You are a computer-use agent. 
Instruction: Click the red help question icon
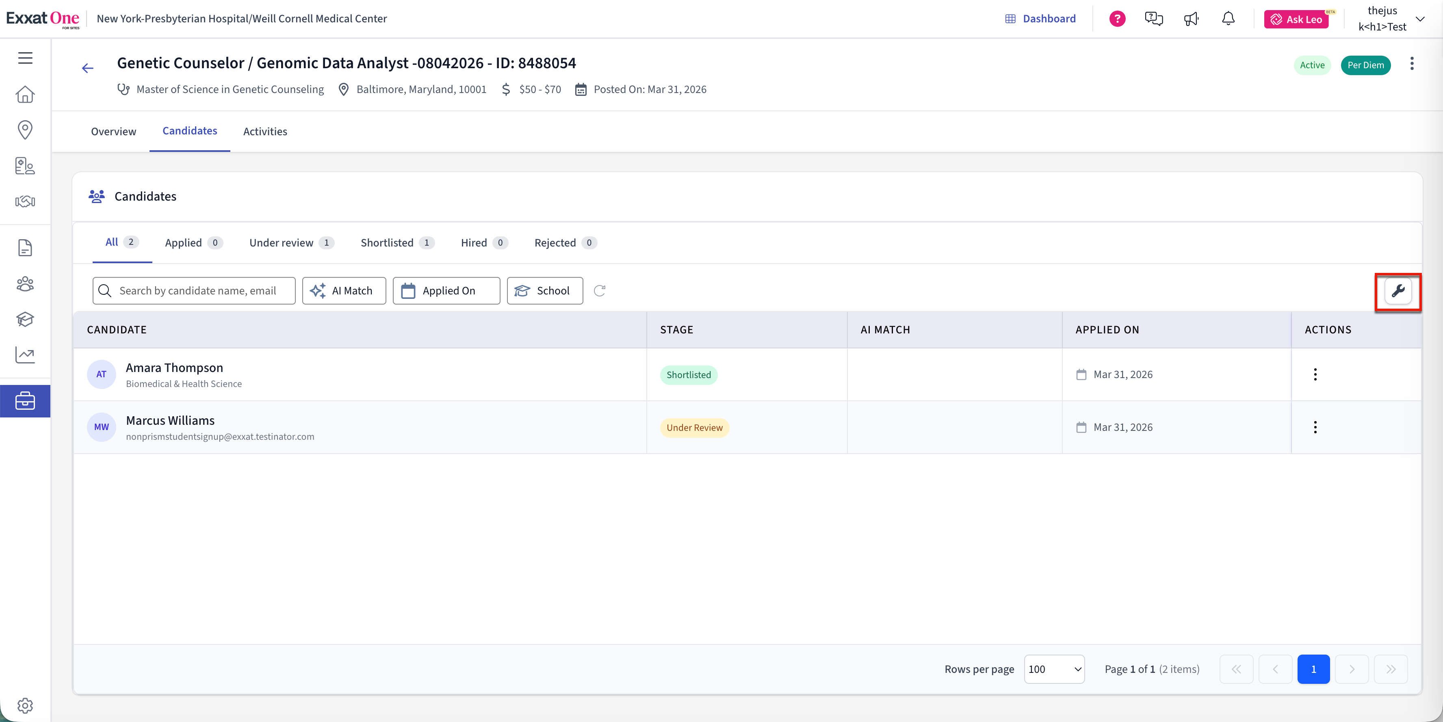(1117, 19)
